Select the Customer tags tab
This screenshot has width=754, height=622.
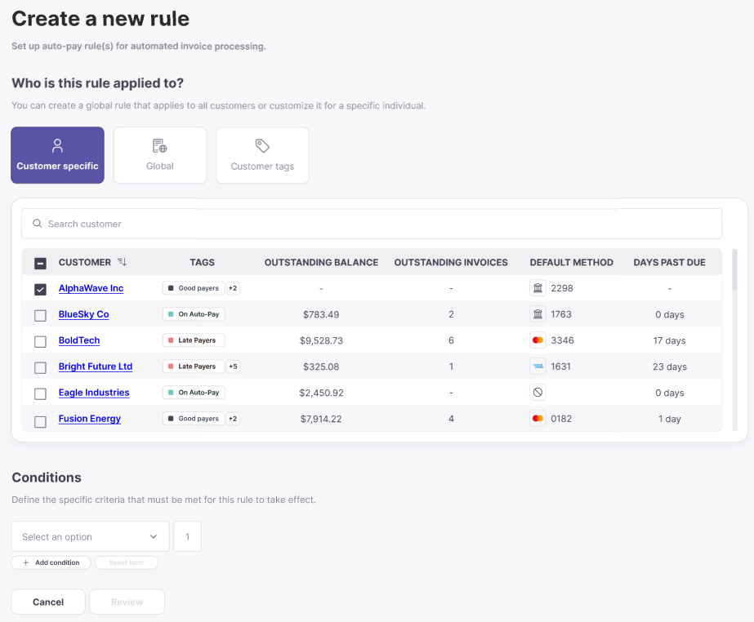pos(262,155)
